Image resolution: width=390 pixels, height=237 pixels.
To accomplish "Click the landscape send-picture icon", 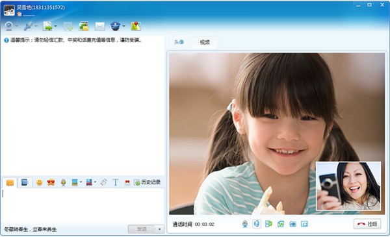I will [75, 182].
